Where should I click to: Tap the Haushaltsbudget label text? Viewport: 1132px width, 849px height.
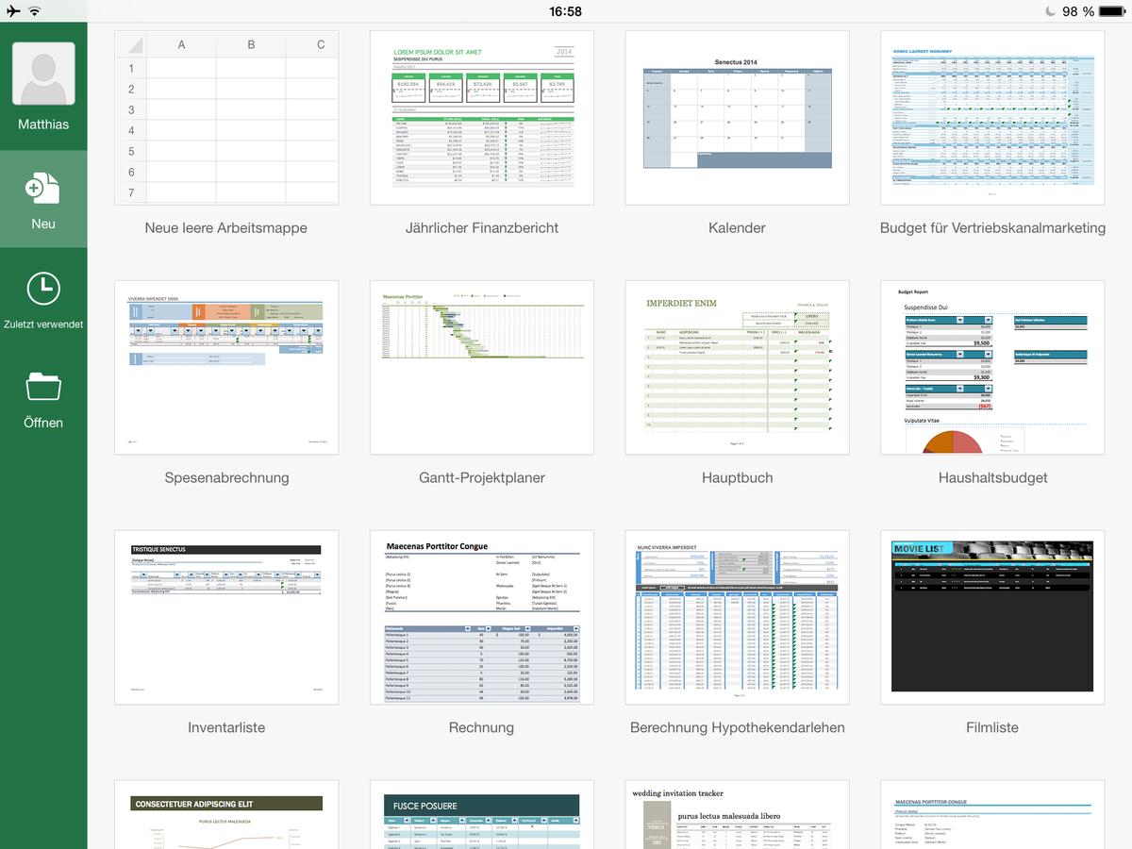pos(992,478)
